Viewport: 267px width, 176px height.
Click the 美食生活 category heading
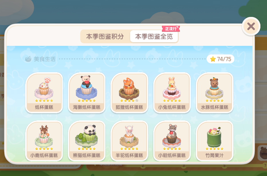(x=45, y=59)
